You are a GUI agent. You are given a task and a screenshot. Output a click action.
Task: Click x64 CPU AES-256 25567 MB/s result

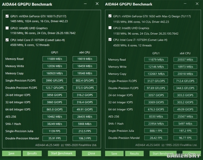click(x=185, y=116)
